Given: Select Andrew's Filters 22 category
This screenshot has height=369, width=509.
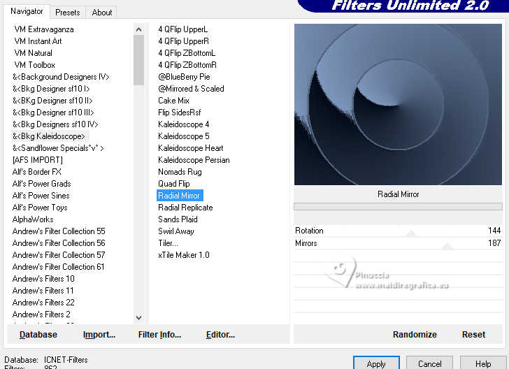Looking at the screenshot, I should click(x=43, y=303).
